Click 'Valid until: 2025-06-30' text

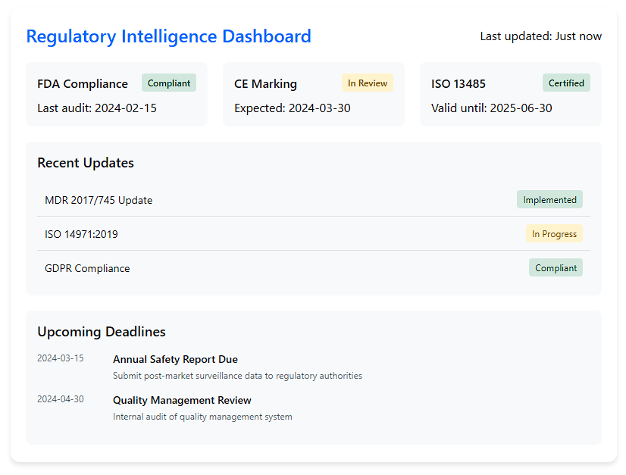pos(491,108)
